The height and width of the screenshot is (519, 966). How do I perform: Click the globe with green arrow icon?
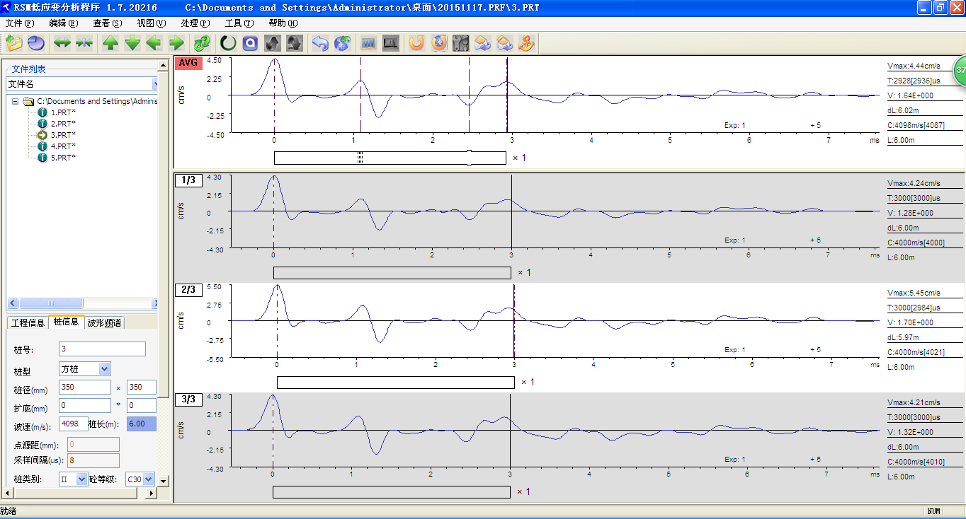point(343,43)
